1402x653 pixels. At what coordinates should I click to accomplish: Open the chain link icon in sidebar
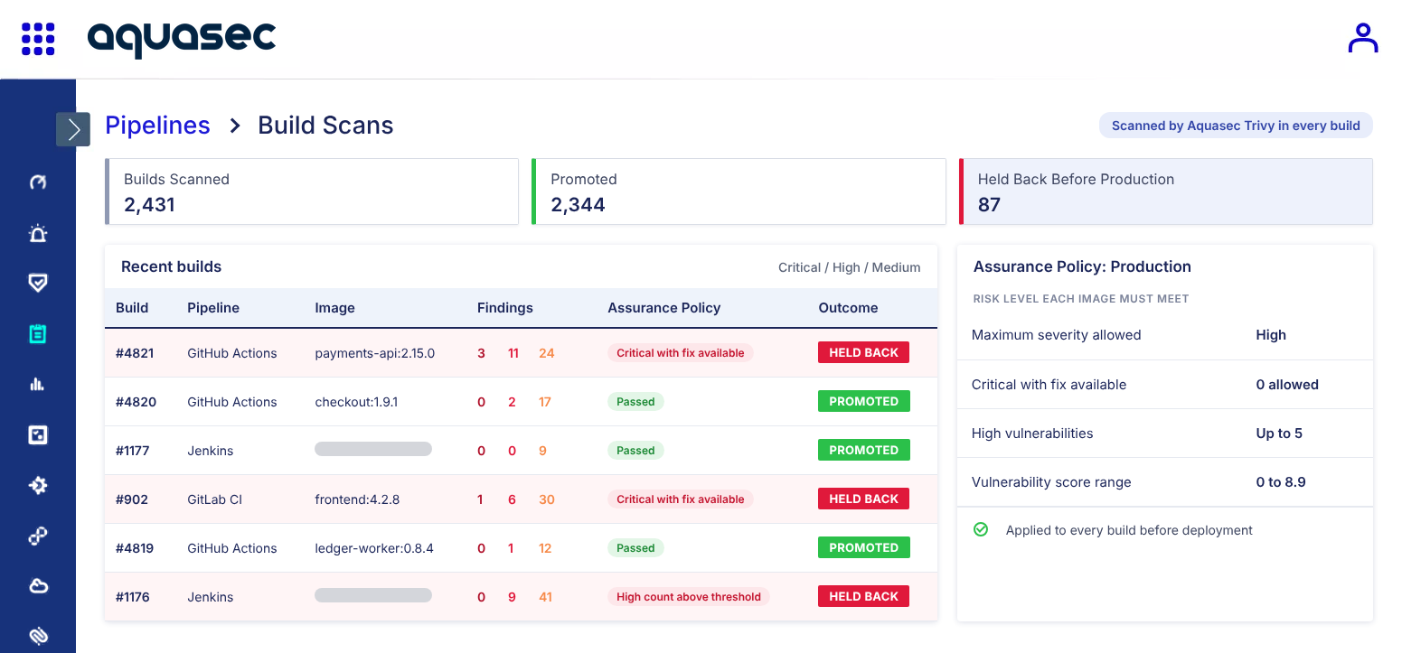38,536
